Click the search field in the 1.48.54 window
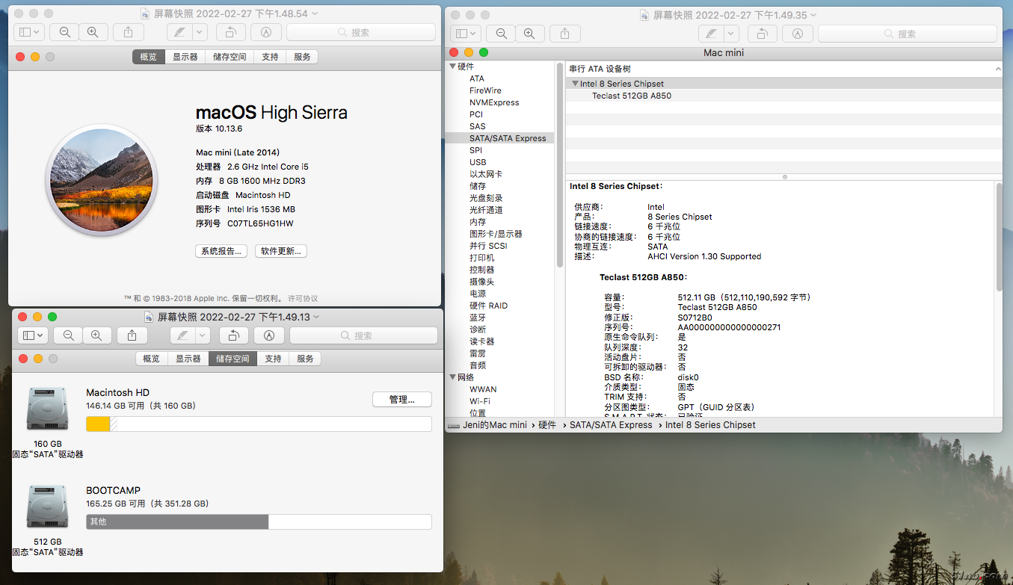1013x585 pixels. (x=361, y=32)
